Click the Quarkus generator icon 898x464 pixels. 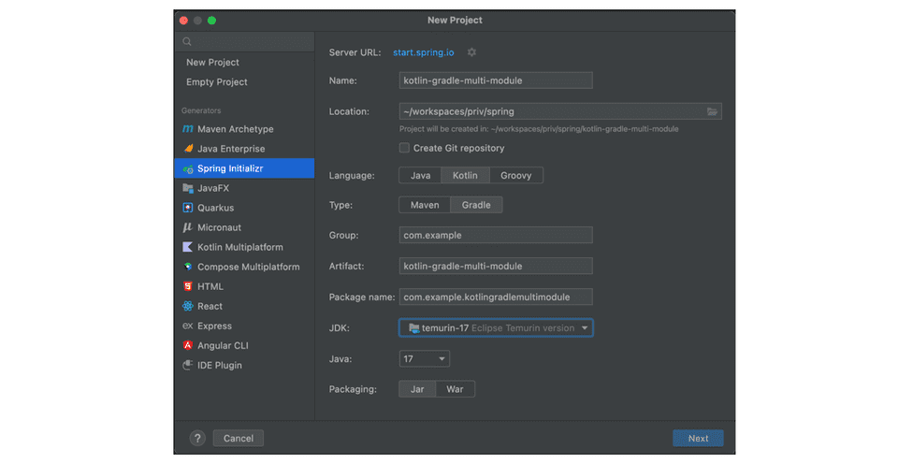[x=188, y=208]
